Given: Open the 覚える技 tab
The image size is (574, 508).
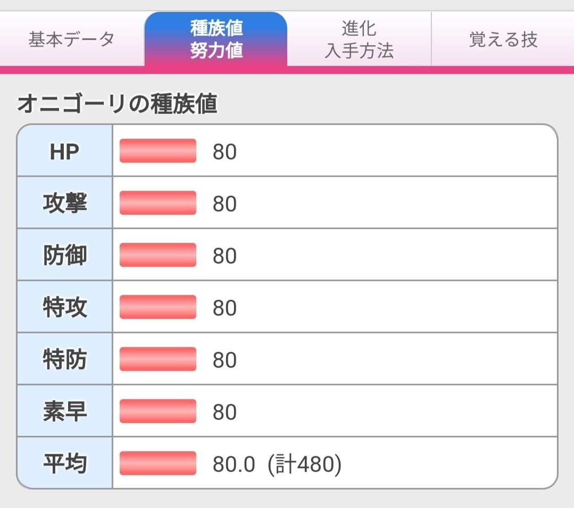Looking at the screenshot, I should point(503,39).
